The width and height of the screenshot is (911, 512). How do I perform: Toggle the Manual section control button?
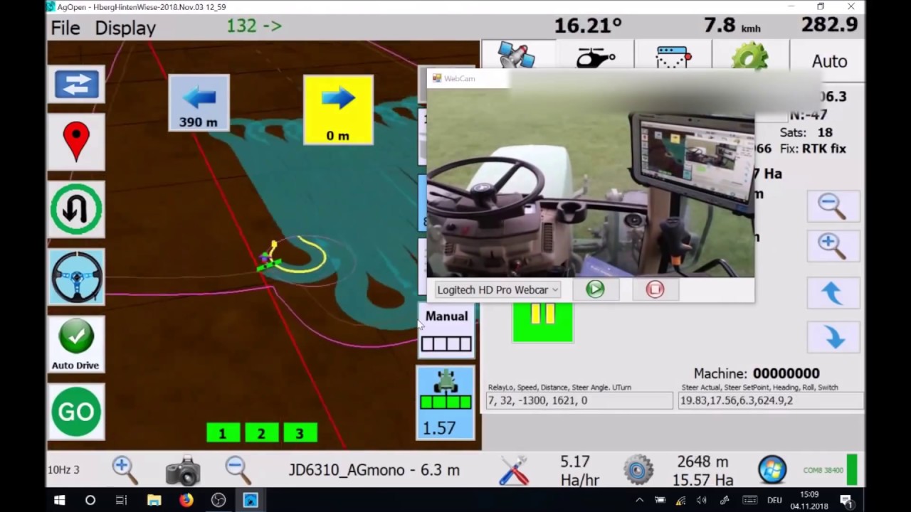point(446,331)
